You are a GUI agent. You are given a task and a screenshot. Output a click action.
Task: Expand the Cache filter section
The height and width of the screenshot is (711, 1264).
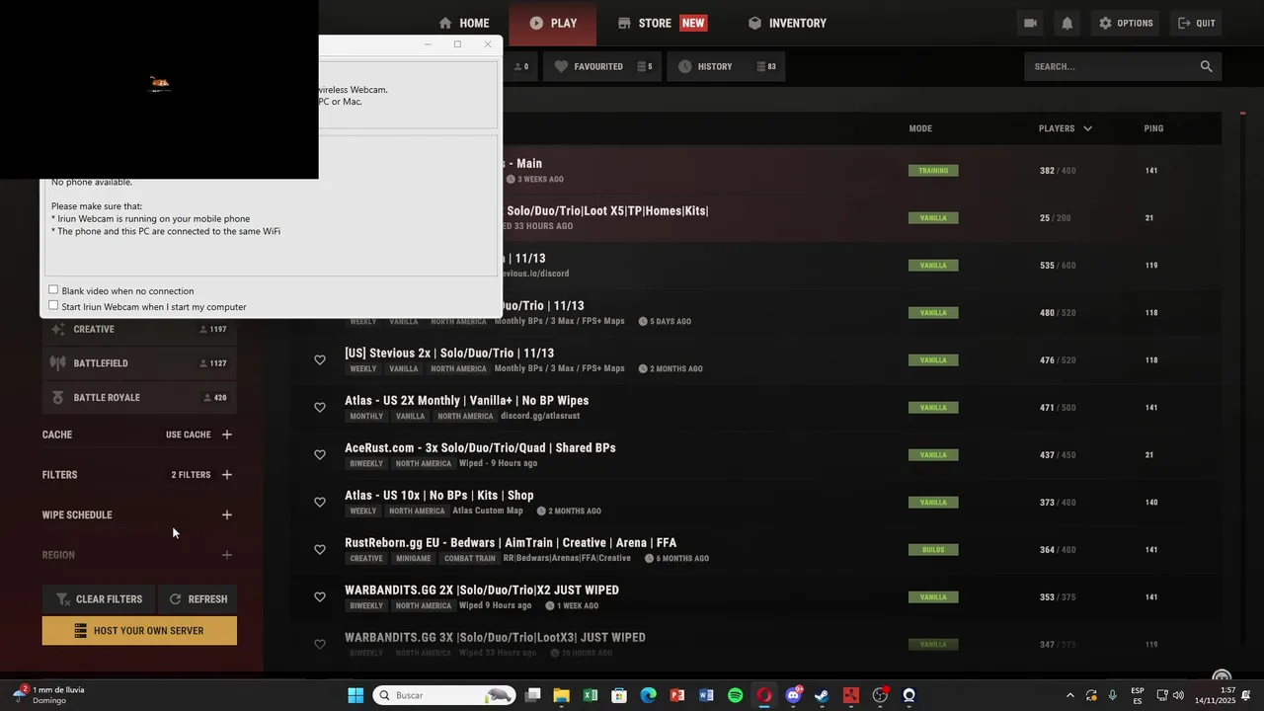tap(227, 434)
